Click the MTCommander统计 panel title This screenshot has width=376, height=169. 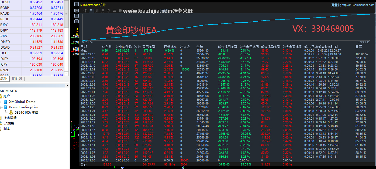coord(93,5)
